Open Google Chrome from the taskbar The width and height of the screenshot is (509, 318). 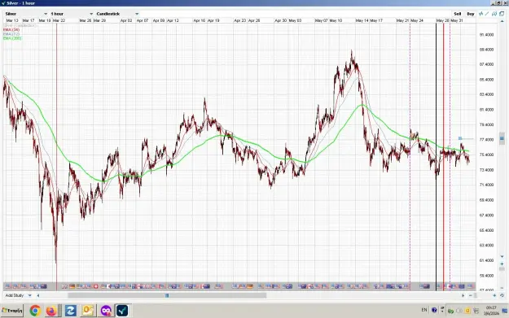click(x=35, y=311)
